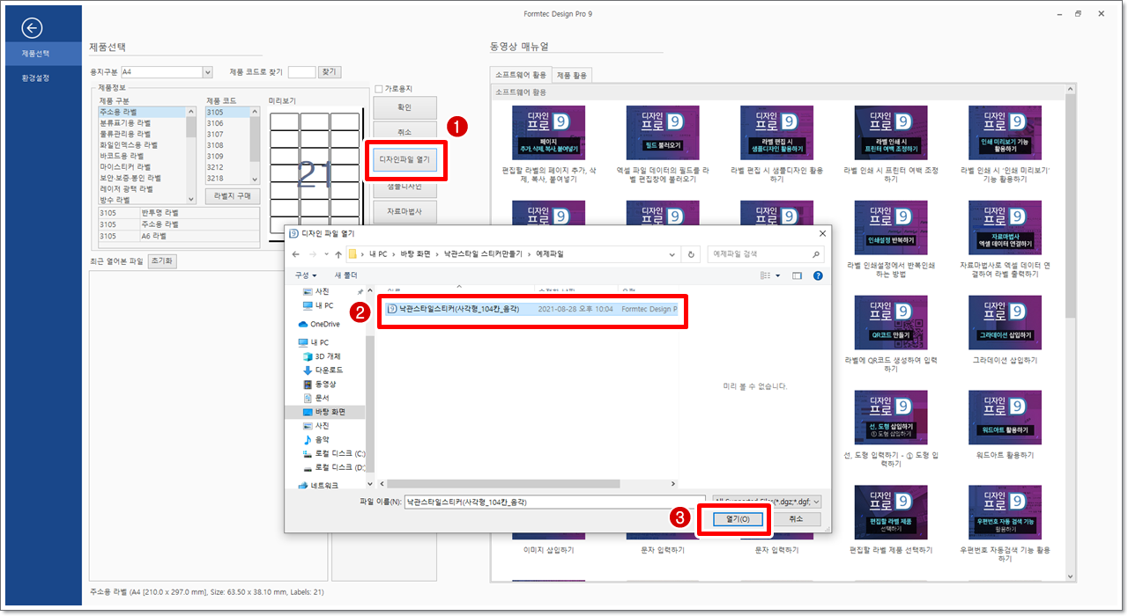
Task: Open the 워드아트 활용하기 video thumbnail
Action: pyautogui.click(x=1004, y=417)
